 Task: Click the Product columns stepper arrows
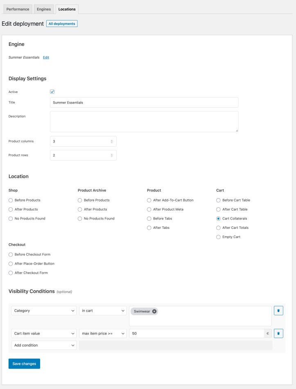[x=112, y=141]
